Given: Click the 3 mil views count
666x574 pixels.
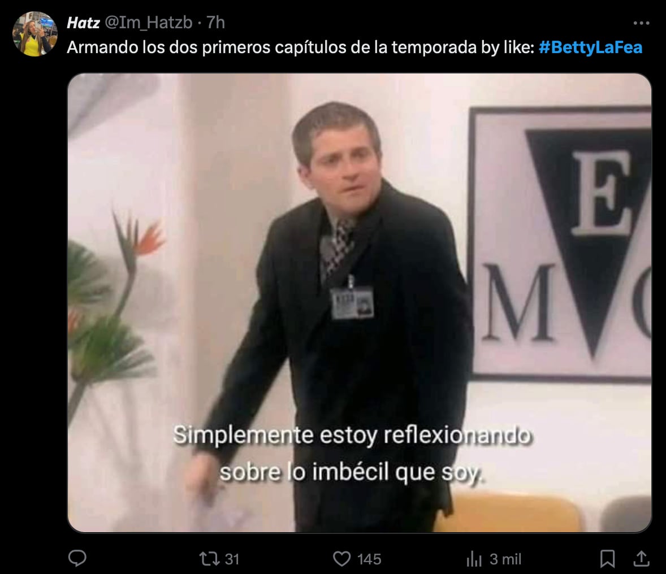Looking at the screenshot, I should pos(505,559).
